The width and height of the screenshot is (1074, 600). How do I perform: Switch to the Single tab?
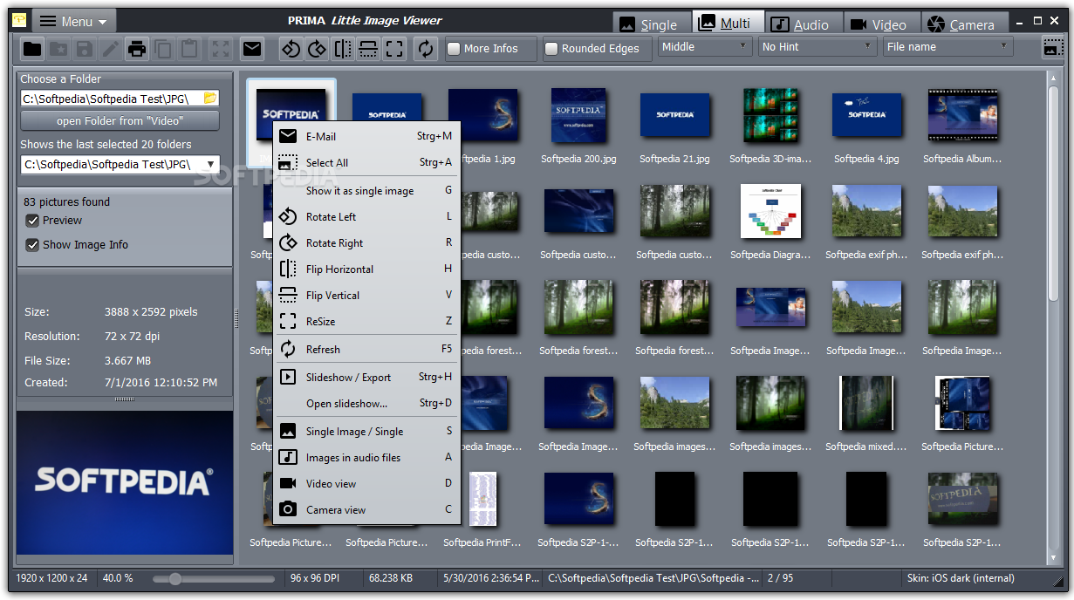pyautogui.click(x=653, y=24)
